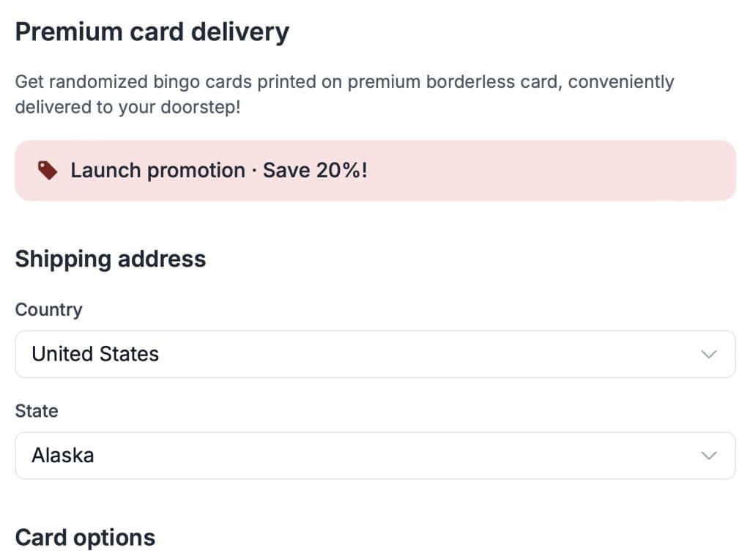This screenshot has height=559, width=750.
Task: Click the Country field label
Action: point(48,309)
